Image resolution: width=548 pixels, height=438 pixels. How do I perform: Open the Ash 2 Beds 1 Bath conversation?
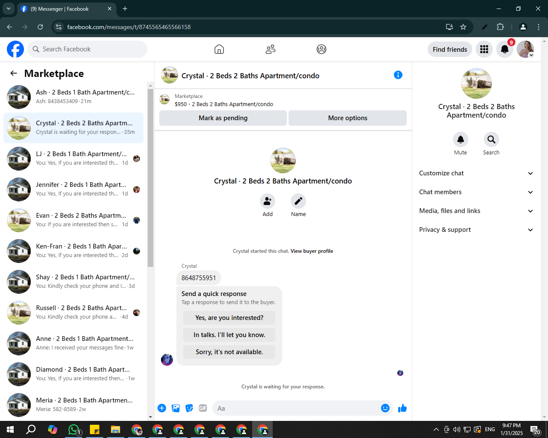74,97
